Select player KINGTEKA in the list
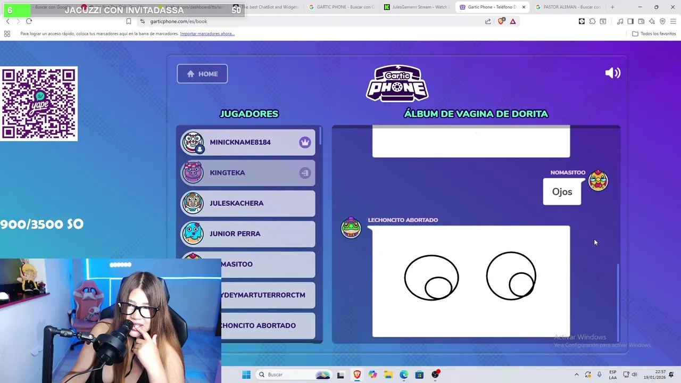 pos(248,173)
